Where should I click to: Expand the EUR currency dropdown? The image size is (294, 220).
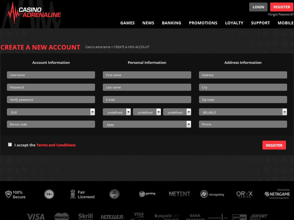pyautogui.click(x=51, y=112)
